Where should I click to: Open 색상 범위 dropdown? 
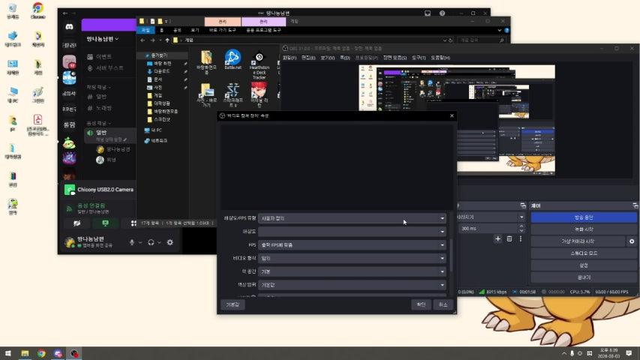352,285
